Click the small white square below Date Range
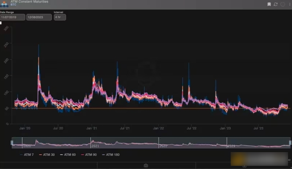Image resolution: width=292 pixels, height=169 pixels. coord(1,23)
